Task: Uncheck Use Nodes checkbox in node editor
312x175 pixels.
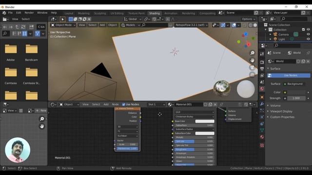Action: click(x=123, y=105)
